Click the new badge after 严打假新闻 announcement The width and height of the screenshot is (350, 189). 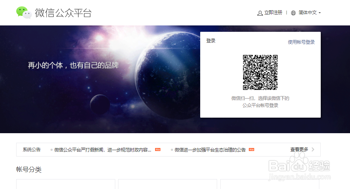tap(158, 150)
